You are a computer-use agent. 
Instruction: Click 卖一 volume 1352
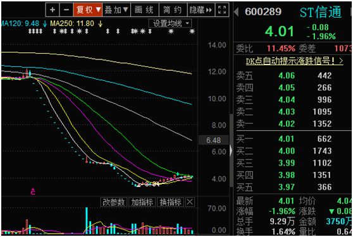(x=322, y=124)
